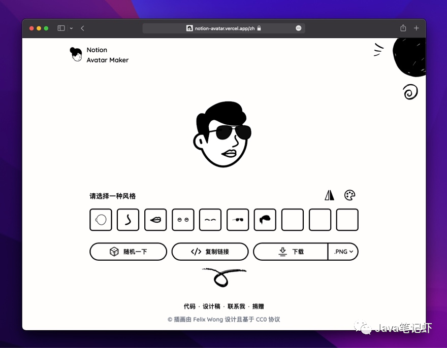
Task: Click the CC0 协议 license text
Action: pos(268,320)
